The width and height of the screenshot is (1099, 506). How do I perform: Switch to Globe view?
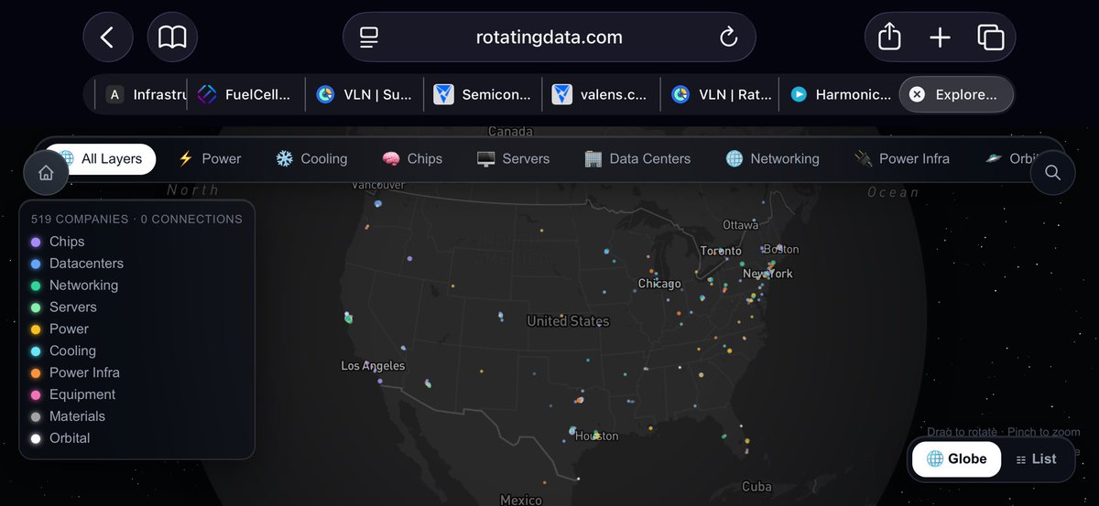click(x=957, y=459)
